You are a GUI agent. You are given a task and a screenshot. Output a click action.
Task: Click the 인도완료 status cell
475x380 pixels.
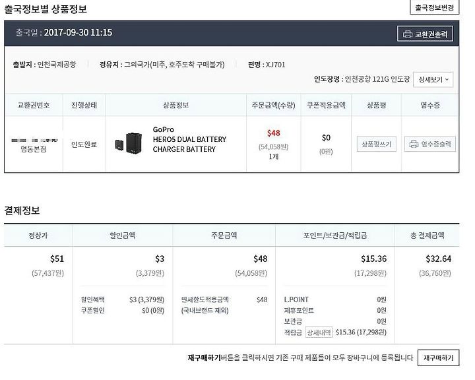click(x=84, y=144)
